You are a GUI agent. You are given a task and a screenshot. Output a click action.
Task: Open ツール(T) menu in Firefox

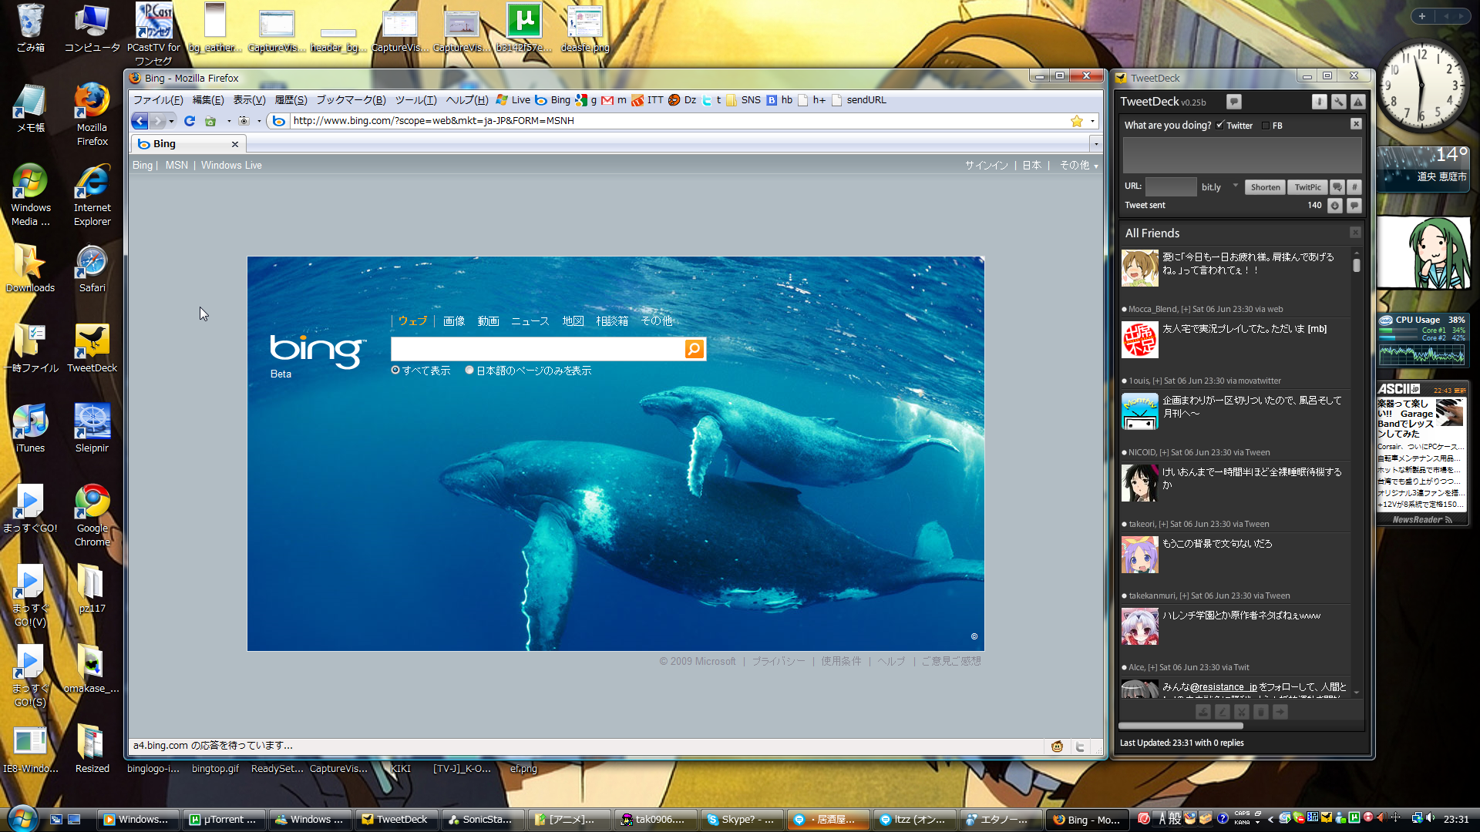(415, 100)
